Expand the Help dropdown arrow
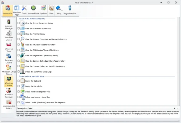The width and height of the screenshot is (181, 123). pyautogui.click(x=62, y=11)
